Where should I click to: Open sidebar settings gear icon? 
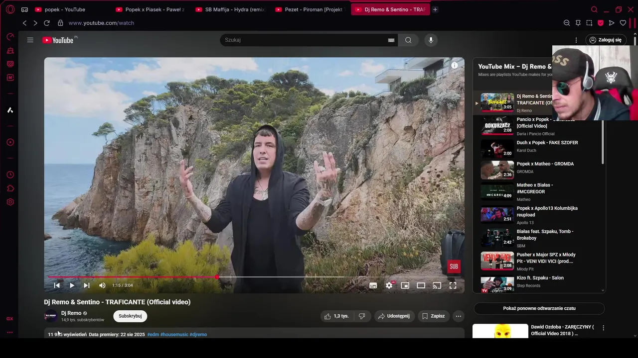pos(10,202)
